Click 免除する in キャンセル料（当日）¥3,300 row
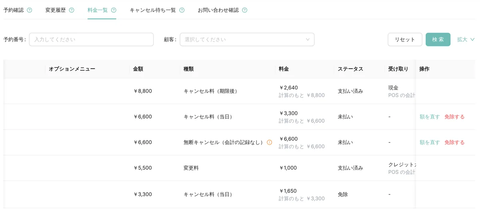 pos(454,117)
